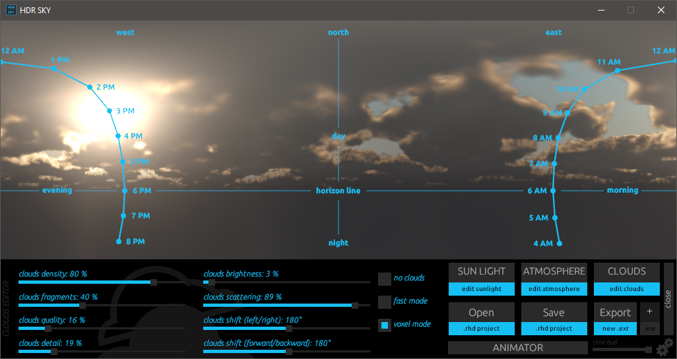Viewport: 677px width, 359px height.
Task: Click the 'east' direction label
Action: pos(554,32)
